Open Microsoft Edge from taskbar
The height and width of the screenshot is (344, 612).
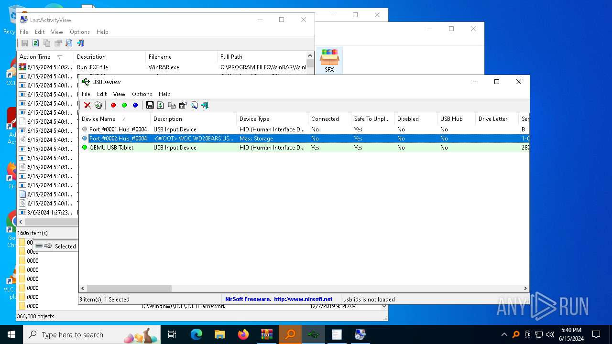pyautogui.click(x=197, y=334)
